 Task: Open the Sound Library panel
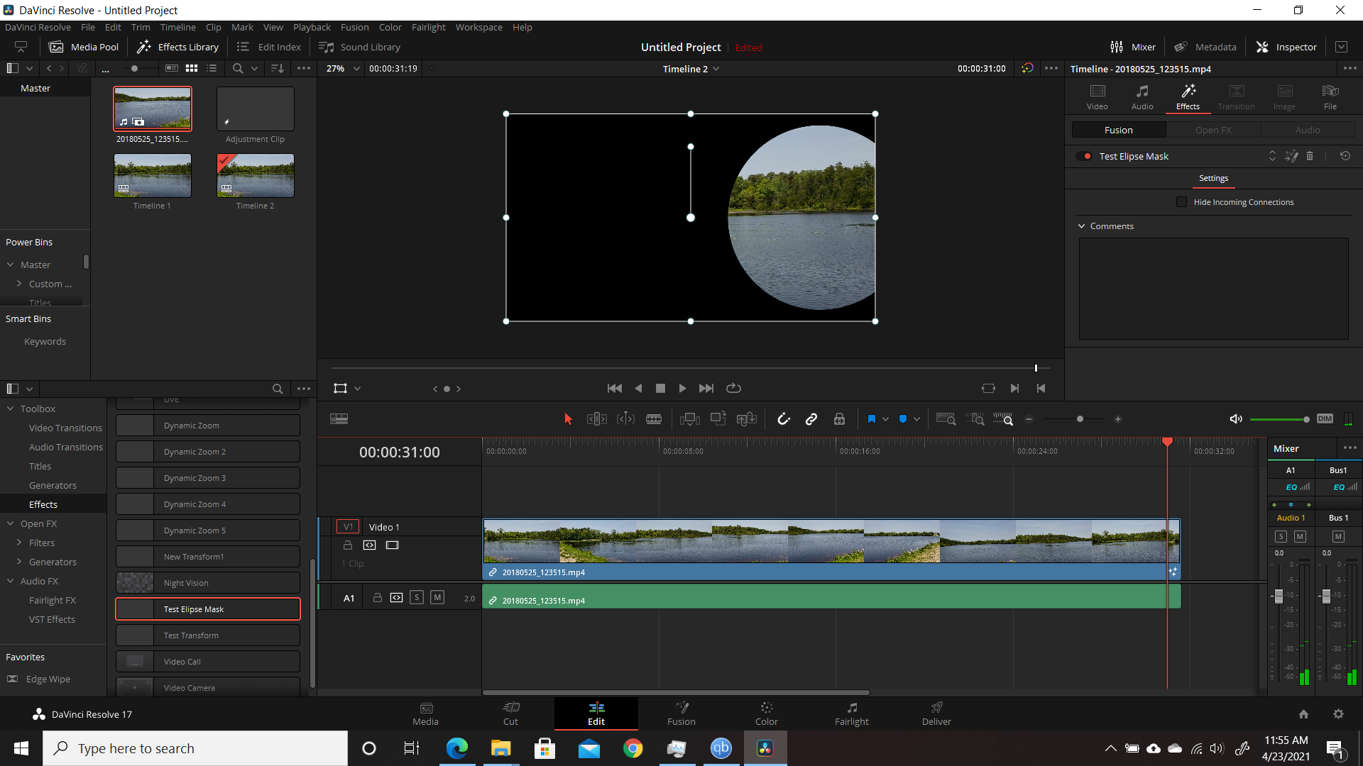(x=359, y=47)
